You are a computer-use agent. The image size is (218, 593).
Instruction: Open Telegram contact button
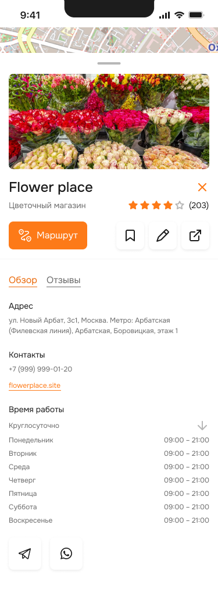point(25,553)
